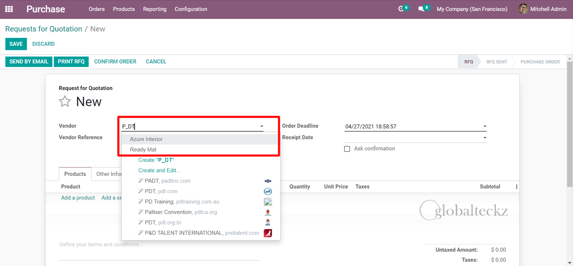Select PDT, pdt.org.br suggestion
The image size is (573, 266).
(201, 222)
